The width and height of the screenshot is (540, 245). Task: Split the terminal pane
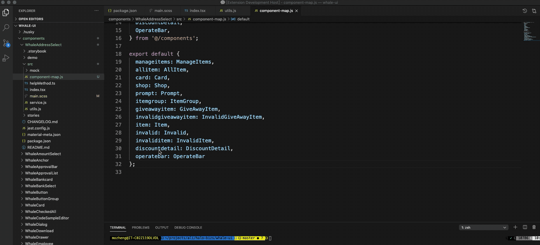525,227
